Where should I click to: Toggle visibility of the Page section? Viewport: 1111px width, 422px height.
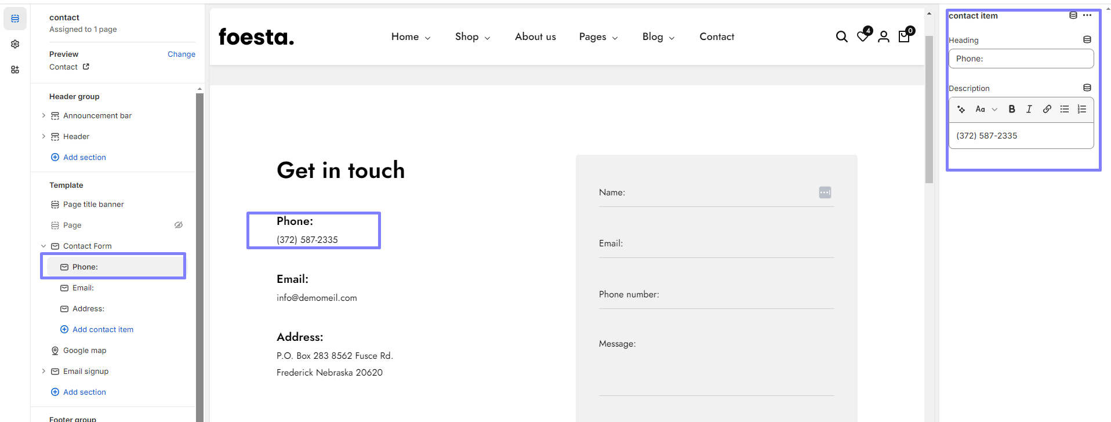[179, 225]
